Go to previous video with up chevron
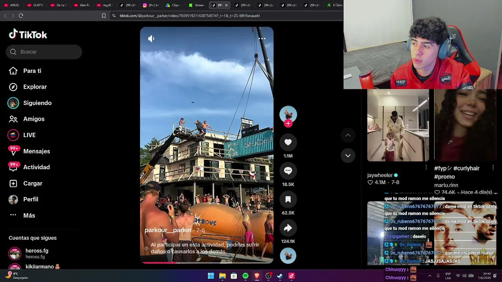The image size is (502, 282). [348, 135]
